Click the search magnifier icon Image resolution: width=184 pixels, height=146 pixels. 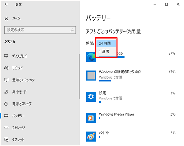[x=72, y=30]
